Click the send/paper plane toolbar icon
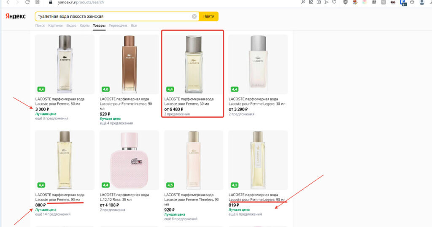432x227 pixels. 327,3
